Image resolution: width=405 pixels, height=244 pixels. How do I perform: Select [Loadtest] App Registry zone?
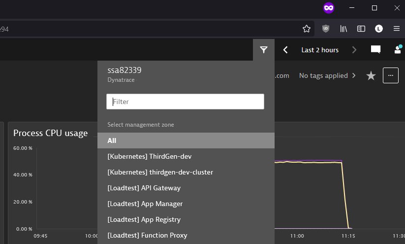click(x=186, y=219)
